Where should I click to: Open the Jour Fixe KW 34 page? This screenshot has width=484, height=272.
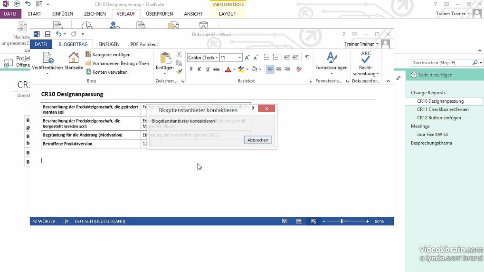pos(432,135)
